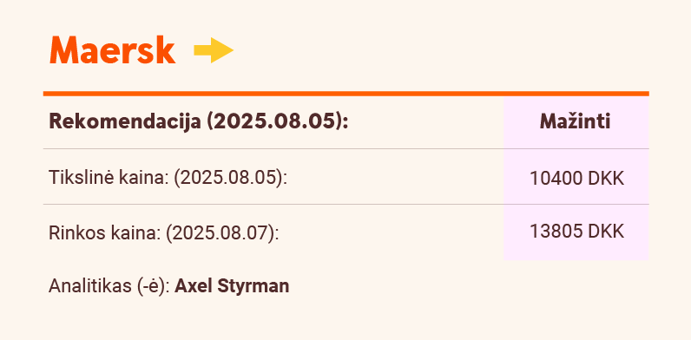The height and width of the screenshot is (340, 691).
Task: Click the yellow arrow next to Maersk
Action: pyautogui.click(x=214, y=50)
